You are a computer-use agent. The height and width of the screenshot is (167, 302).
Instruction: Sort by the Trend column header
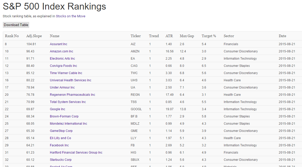[154, 36]
